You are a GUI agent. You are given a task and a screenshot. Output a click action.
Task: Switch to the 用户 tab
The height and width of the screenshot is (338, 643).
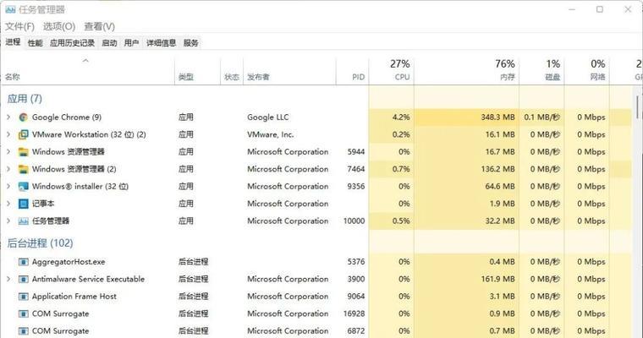[131, 43]
